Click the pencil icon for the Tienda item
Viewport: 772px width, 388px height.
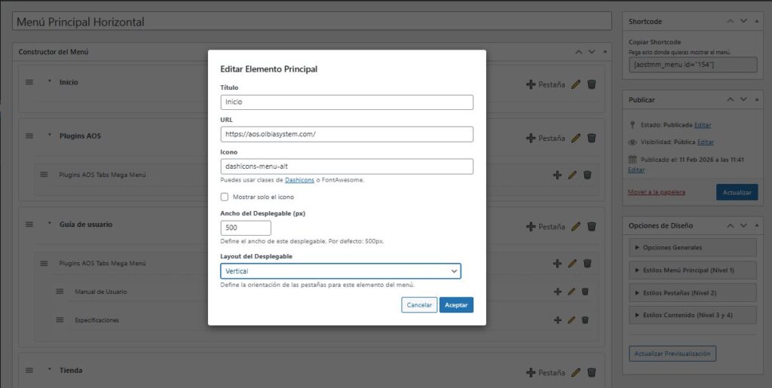point(576,372)
